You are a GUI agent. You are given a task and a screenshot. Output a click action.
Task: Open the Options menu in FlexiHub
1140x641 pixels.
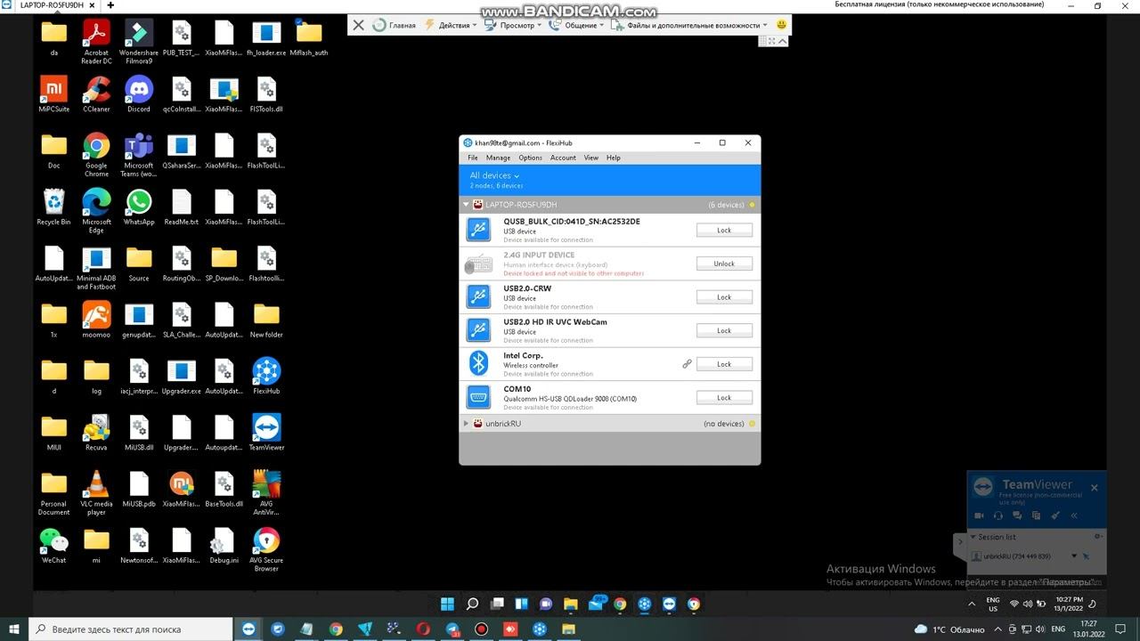coord(530,158)
